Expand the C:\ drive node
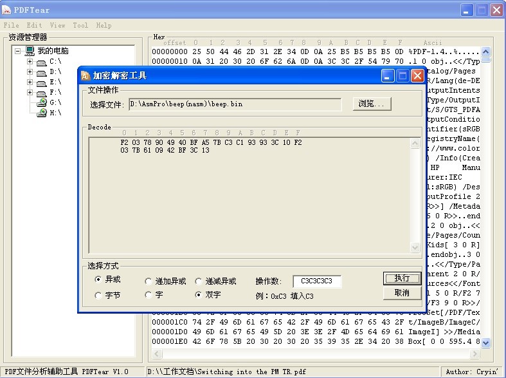 (x=30, y=62)
